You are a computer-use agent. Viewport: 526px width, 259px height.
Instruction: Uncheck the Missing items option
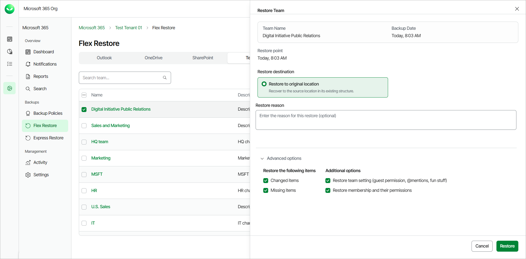pyautogui.click(x=266, y=190)
